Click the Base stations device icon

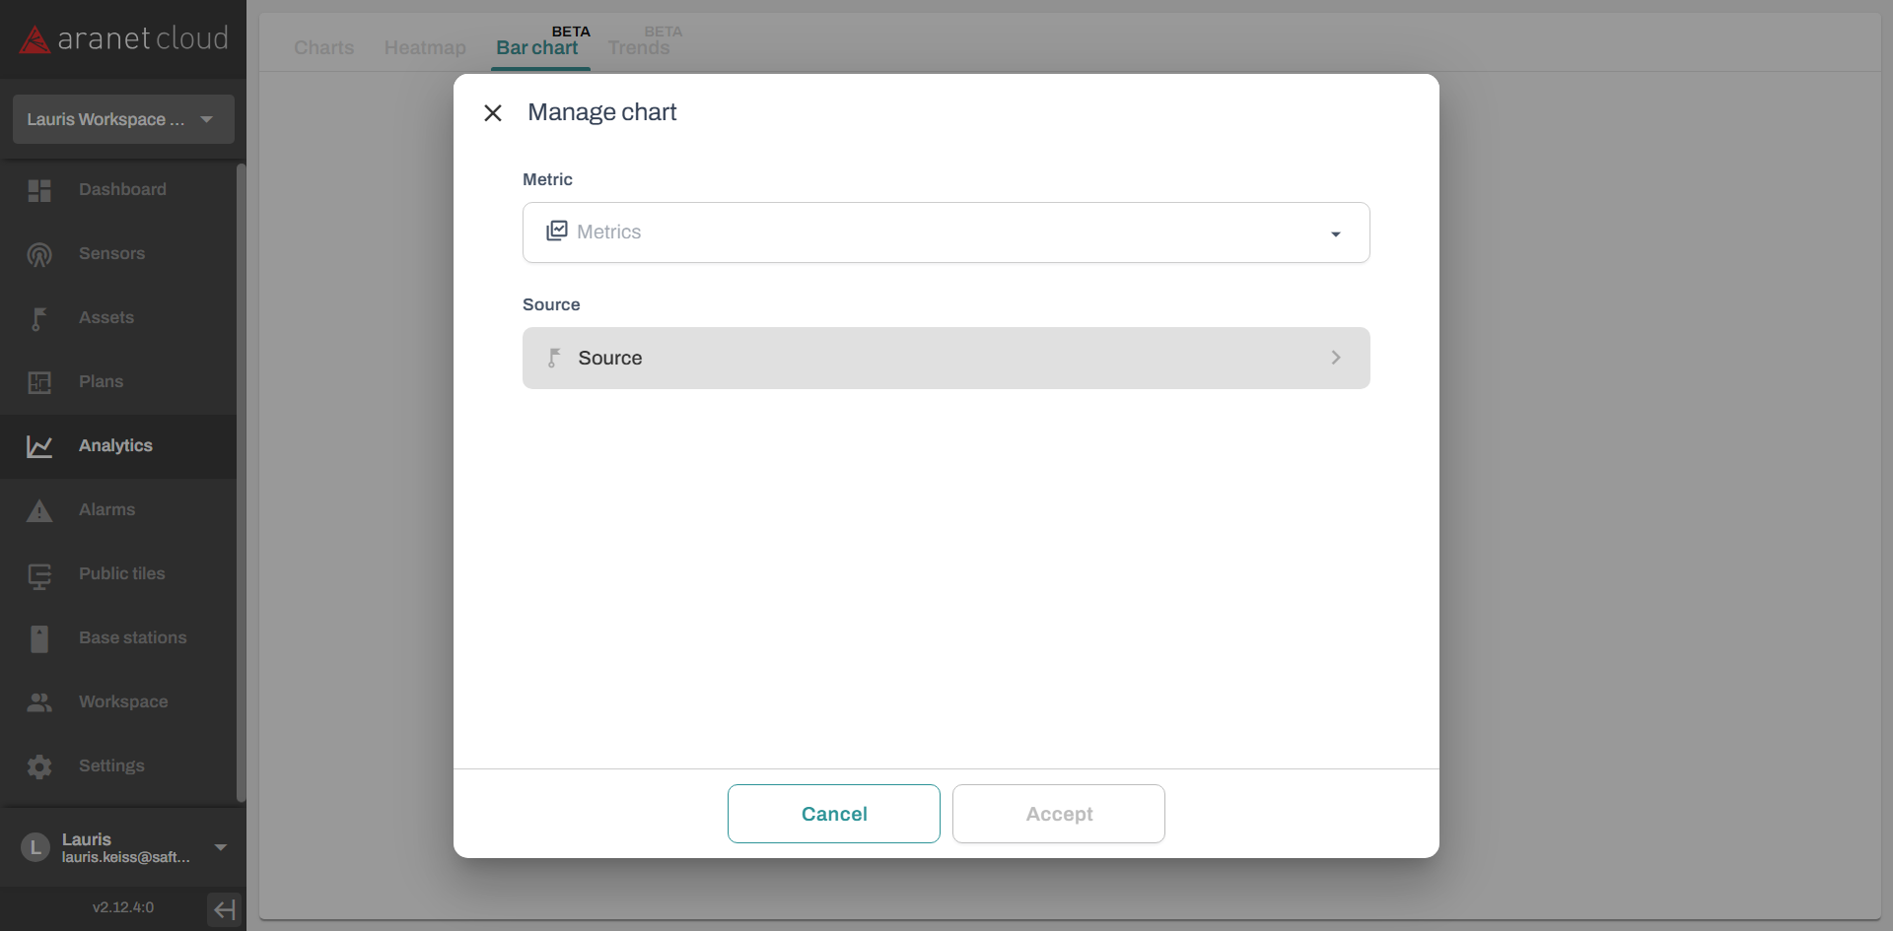39,638
